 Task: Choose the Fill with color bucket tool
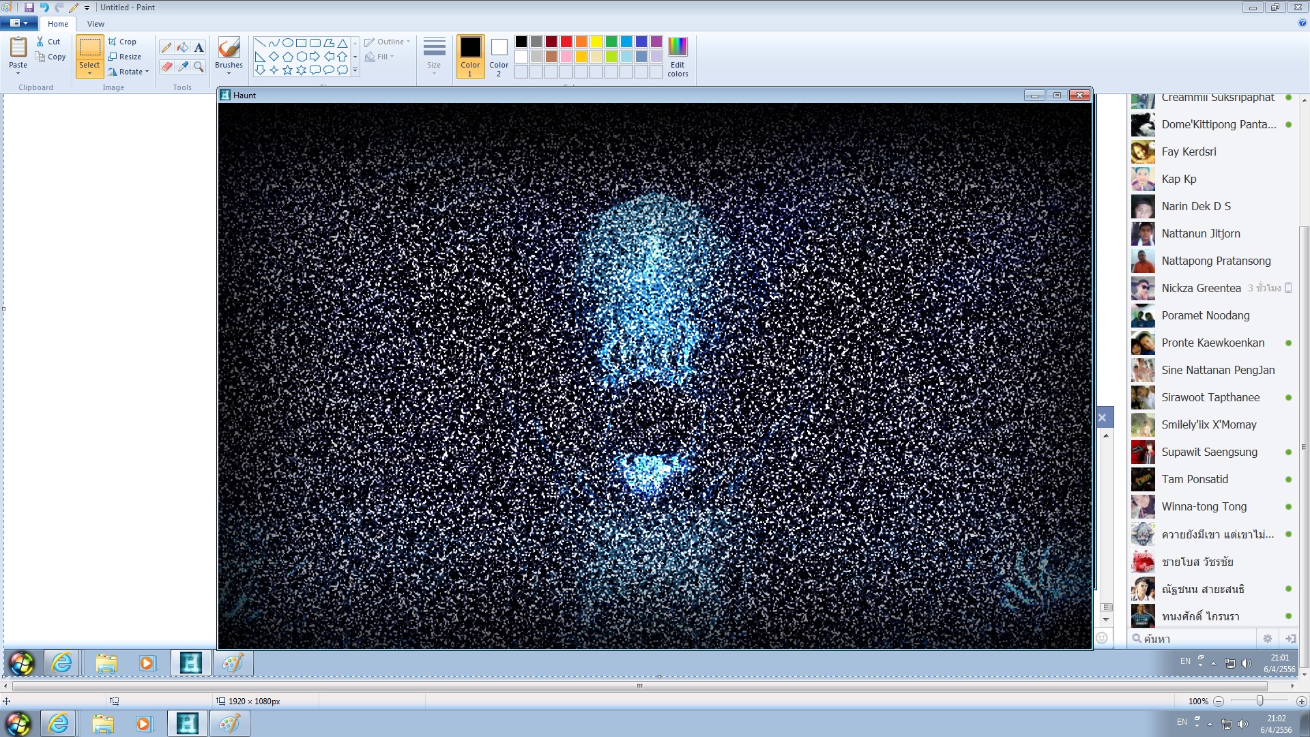183,47
